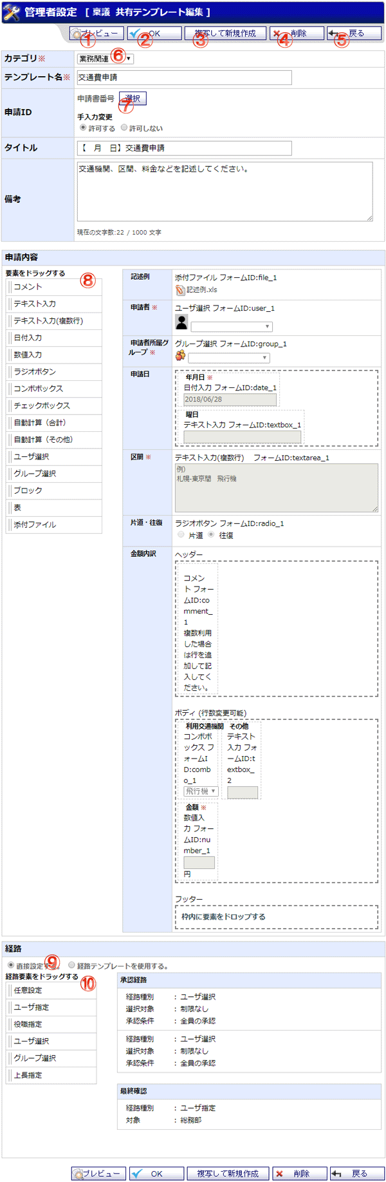The height and width of the screenshot is (1182, 386).
Task: Click the 備考 textarea
Action: 225,191
